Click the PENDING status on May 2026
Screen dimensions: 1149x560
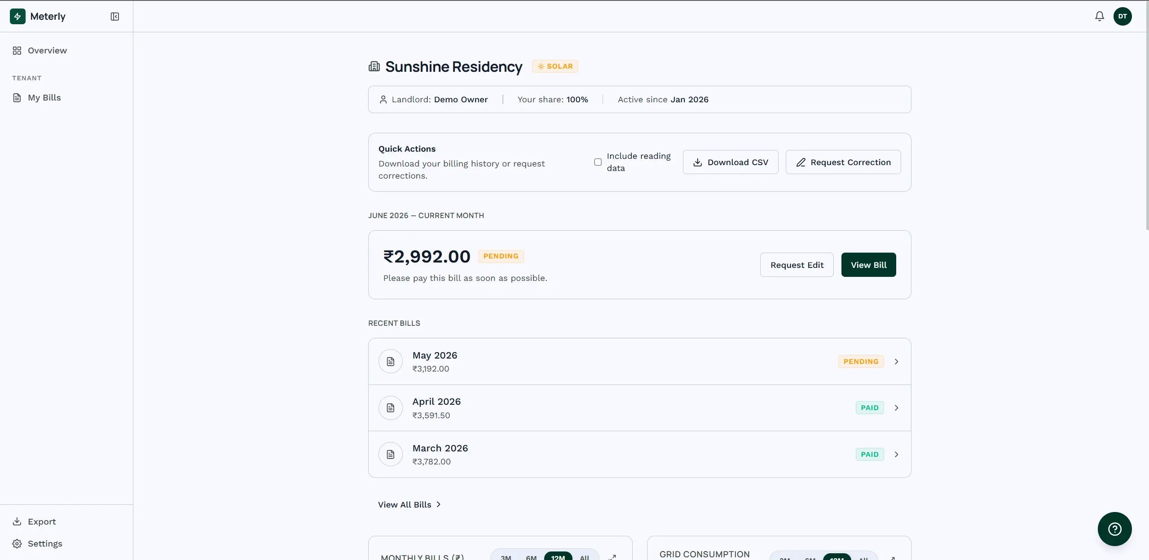pyautogui.click(x=861, y=362)
